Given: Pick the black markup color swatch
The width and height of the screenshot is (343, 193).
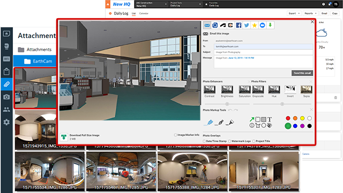Looking at the screenshot, I should click(309, 126).
